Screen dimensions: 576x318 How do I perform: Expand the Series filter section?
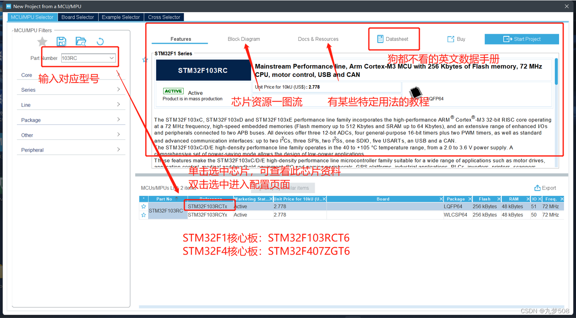(x=71, y=90)
